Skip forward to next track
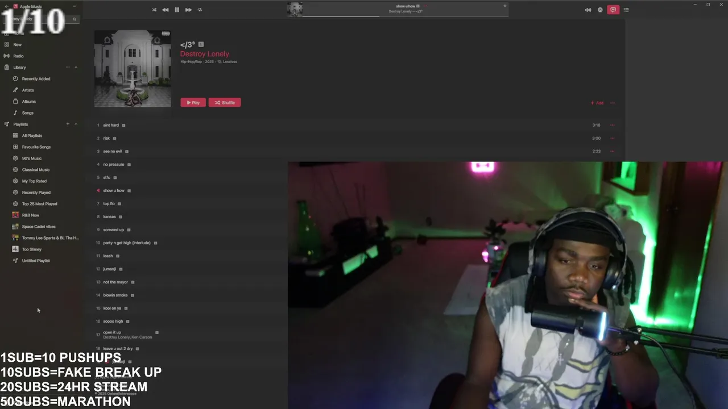 point(188,10)
